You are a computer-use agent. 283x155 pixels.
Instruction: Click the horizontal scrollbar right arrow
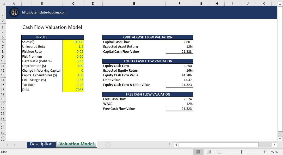(274, 145)
